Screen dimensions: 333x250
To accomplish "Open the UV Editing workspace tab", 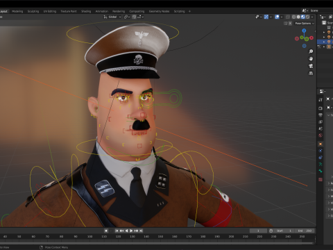I will (x=50, y=11).
